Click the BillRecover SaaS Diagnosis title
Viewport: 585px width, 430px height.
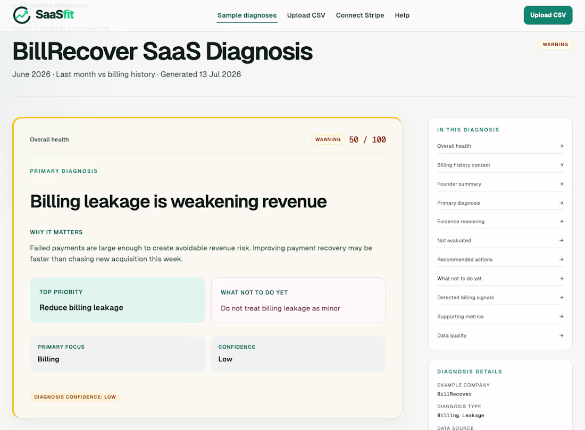162,52
